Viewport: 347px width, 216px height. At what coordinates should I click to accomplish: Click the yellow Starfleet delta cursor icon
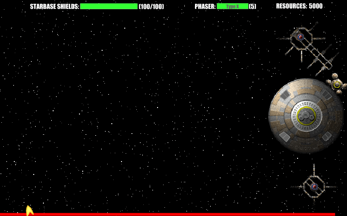click(29, 210)
